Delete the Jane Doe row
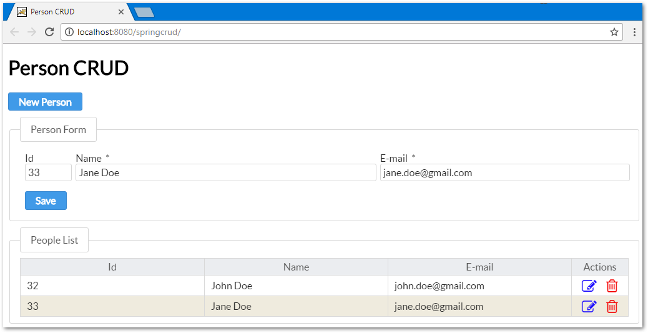The image size is (648, 333). [x=612, y=307]
